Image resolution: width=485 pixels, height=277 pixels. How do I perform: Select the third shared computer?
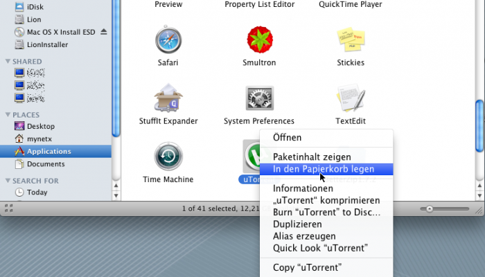(30, 98)
